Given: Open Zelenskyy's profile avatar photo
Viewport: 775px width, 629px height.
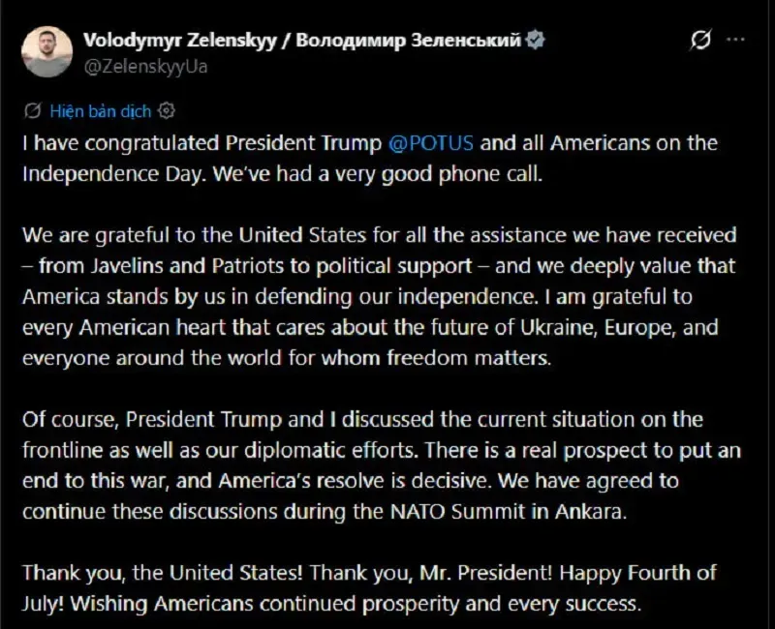Looking at the screenshot, I should click(46, 52).
